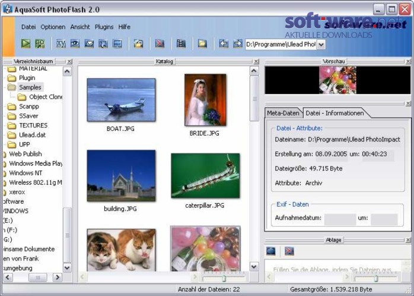Click the Katalog scroll-down arrow
This screenshot has height=296, width=414.
254,267
